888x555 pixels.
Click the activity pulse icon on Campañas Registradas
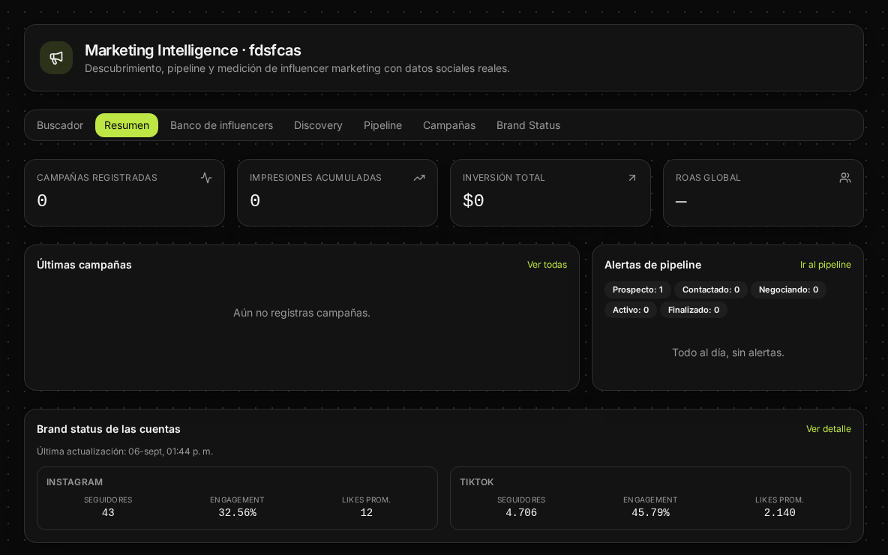(206, 178)
